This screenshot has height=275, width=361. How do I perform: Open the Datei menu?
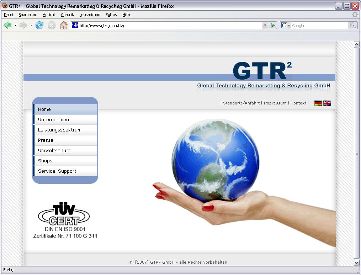pos(8,15)
